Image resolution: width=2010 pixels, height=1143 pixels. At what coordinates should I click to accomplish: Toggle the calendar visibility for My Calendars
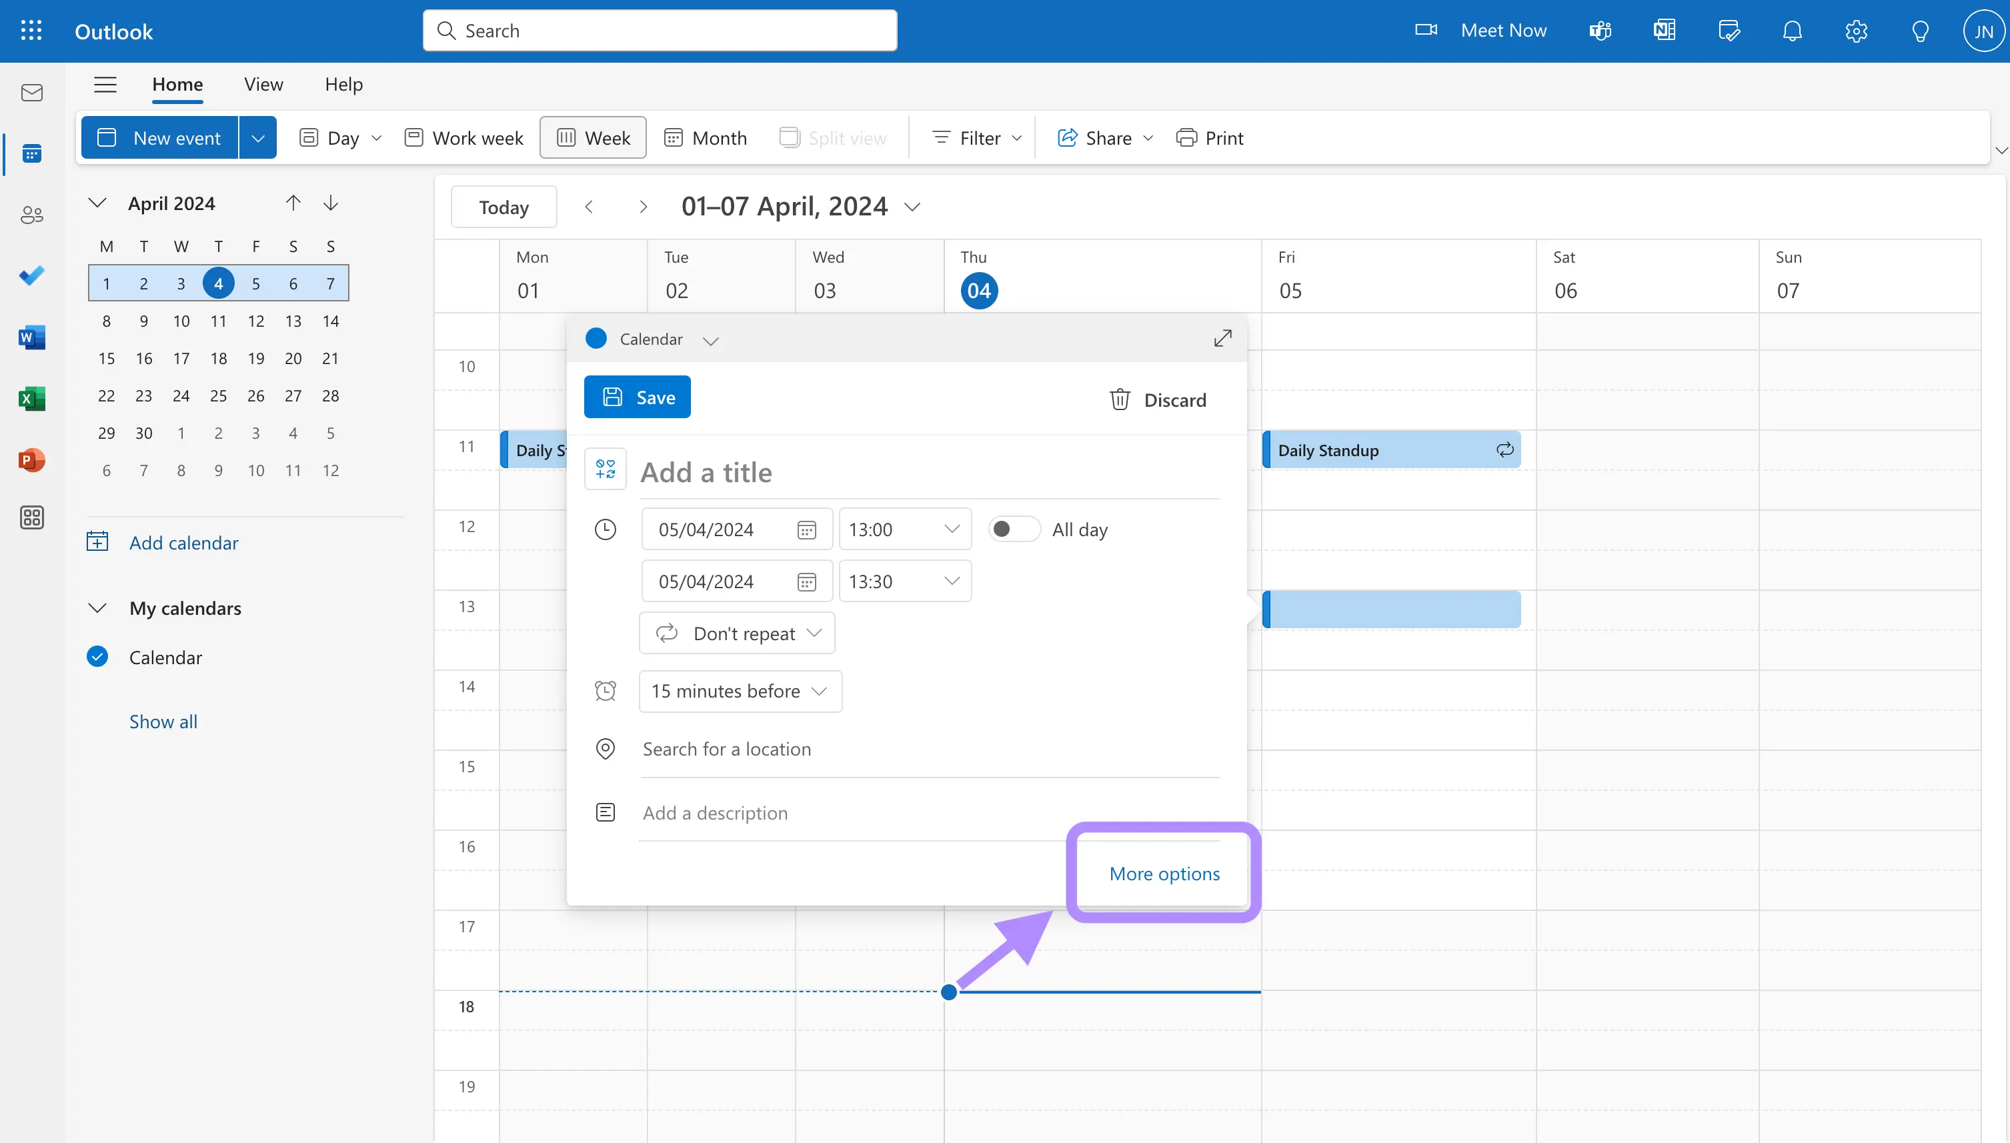click(95, 608)
